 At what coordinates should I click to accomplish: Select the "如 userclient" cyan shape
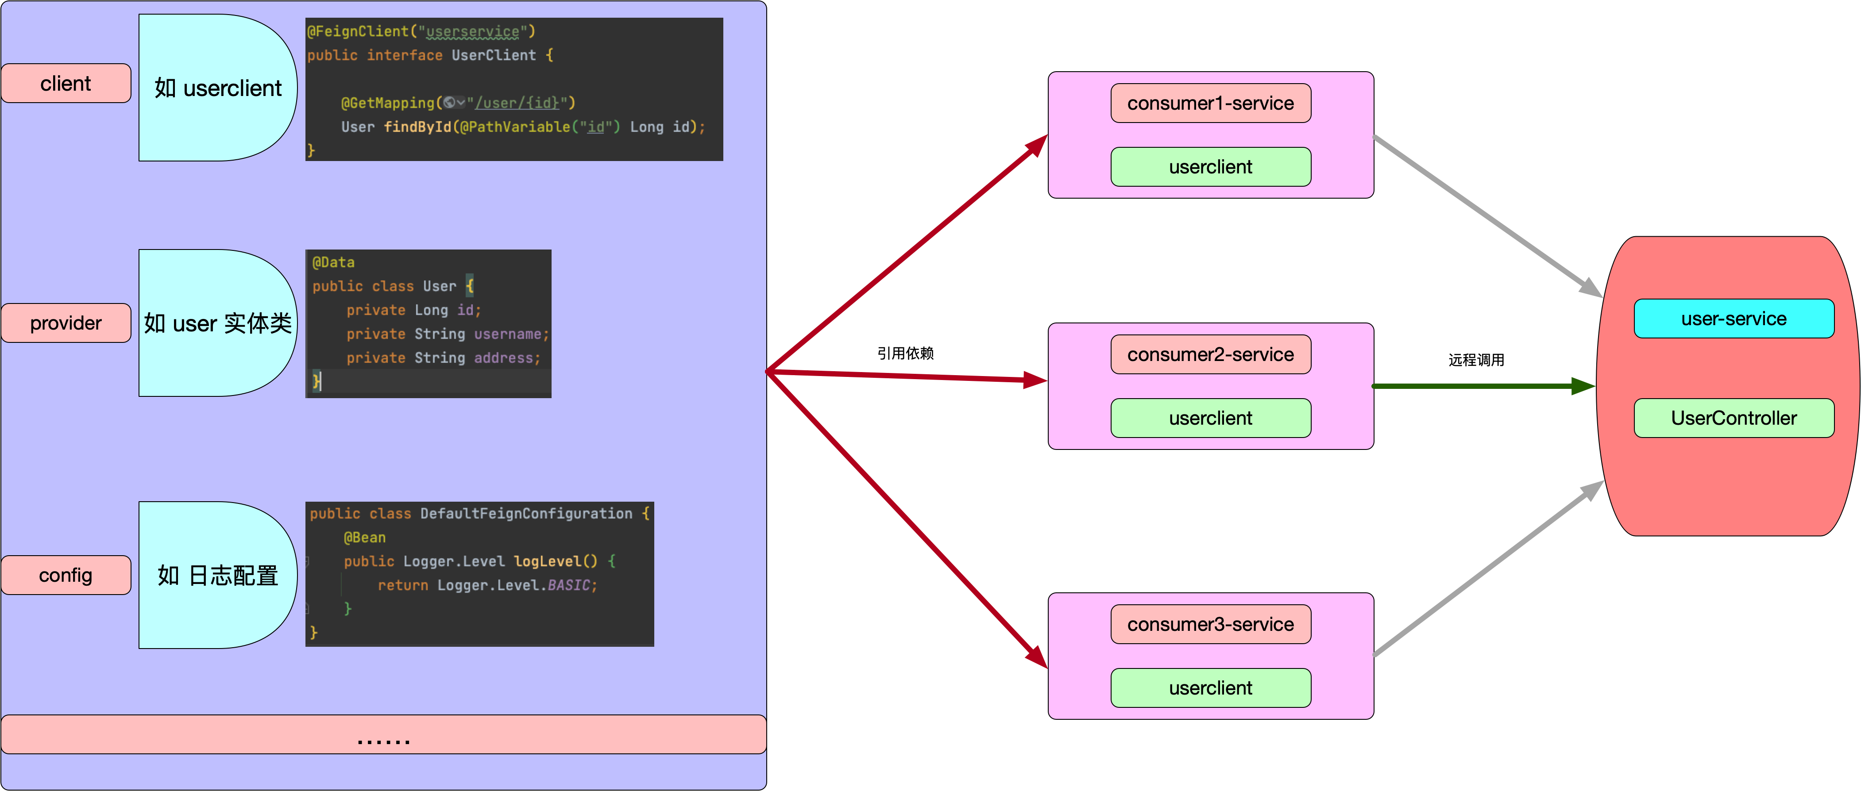[217, 87]
